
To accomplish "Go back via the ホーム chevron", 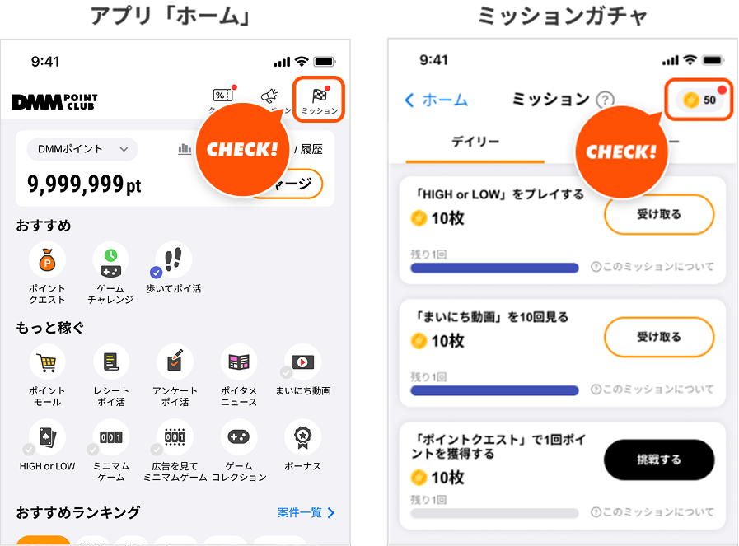I will [x=436, y=100].
